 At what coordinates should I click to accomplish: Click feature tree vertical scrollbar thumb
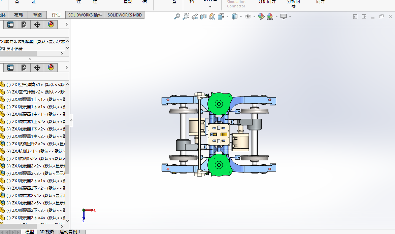point(67,149)
